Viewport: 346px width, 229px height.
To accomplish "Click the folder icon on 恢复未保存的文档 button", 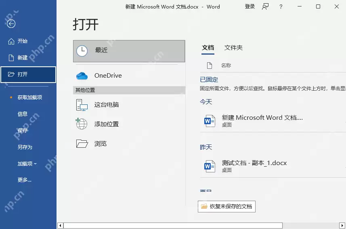I will click(x=204, y=206).
